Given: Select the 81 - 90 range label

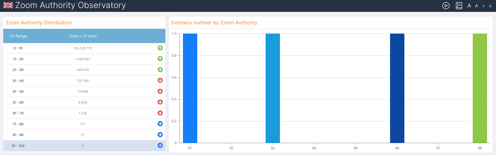Looking at the screenshot, I should pos(18,135).
